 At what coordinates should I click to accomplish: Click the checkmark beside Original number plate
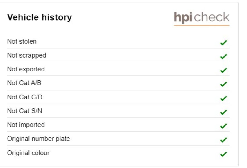223,140
